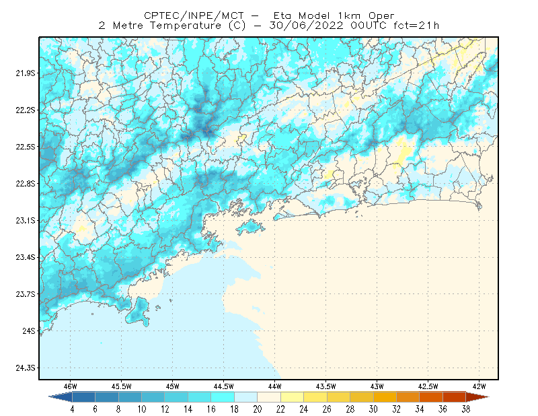This screenshot has width=538, height=416.
Task: Click the 22.5S latitude label
Action: pos(26,147)
